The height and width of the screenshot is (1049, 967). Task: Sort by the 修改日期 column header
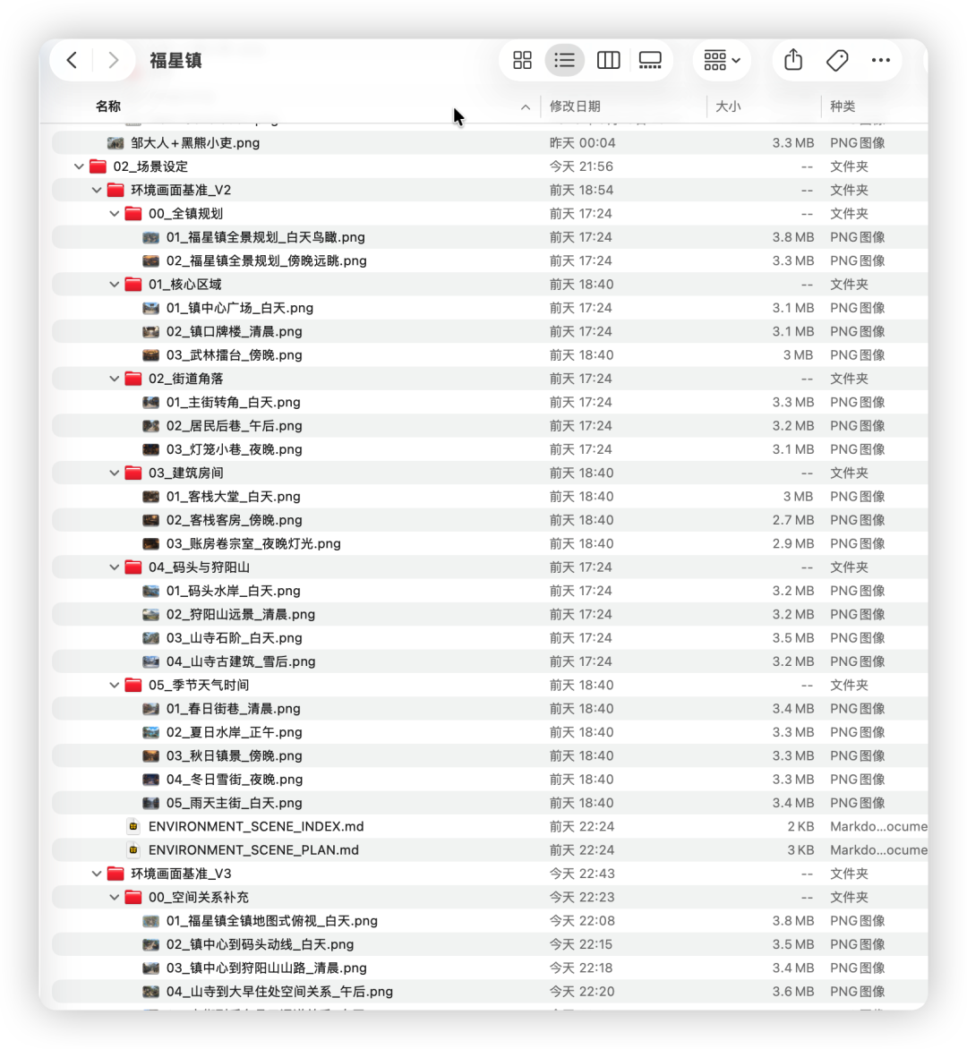575,107
